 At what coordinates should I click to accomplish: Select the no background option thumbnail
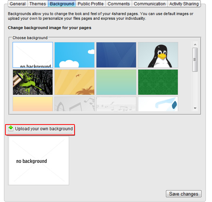(33, 55)
